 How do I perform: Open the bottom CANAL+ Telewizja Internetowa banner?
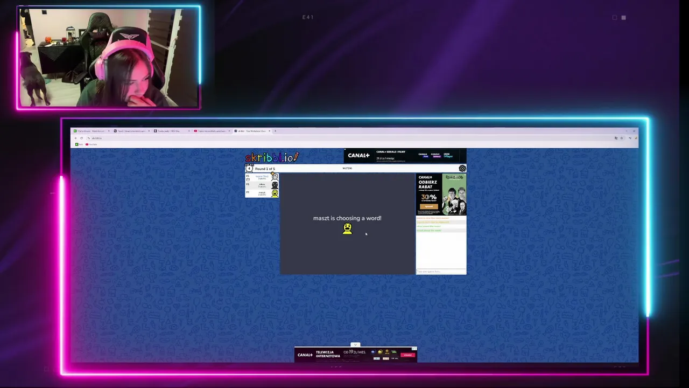(x=355, y=355)
